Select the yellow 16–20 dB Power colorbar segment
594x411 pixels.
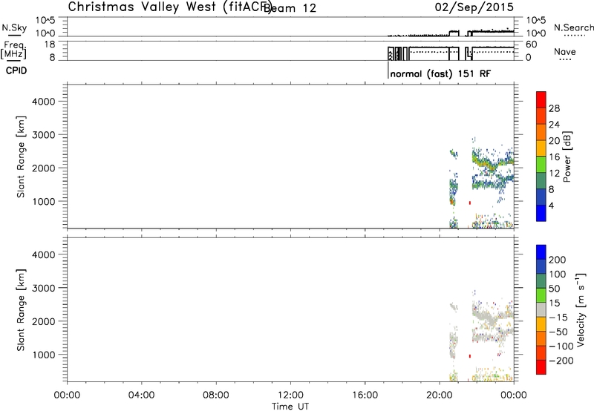pyautogui.click(x=541, y=148)
